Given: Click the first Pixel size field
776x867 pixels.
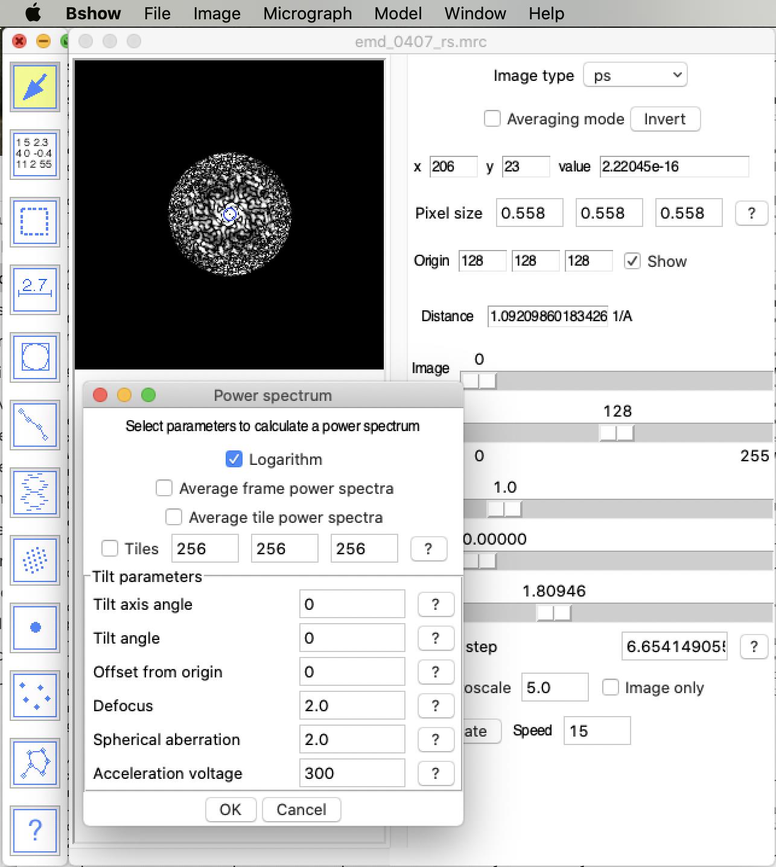Looking at the screenshot, I should pos(529,213).
